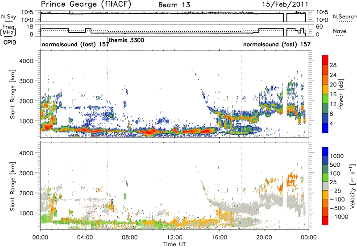Click the blue bottom segment of the power colorbar
The width and height of the screenshot is (357, 247).
pyautogui.click(x=325, y=128)
